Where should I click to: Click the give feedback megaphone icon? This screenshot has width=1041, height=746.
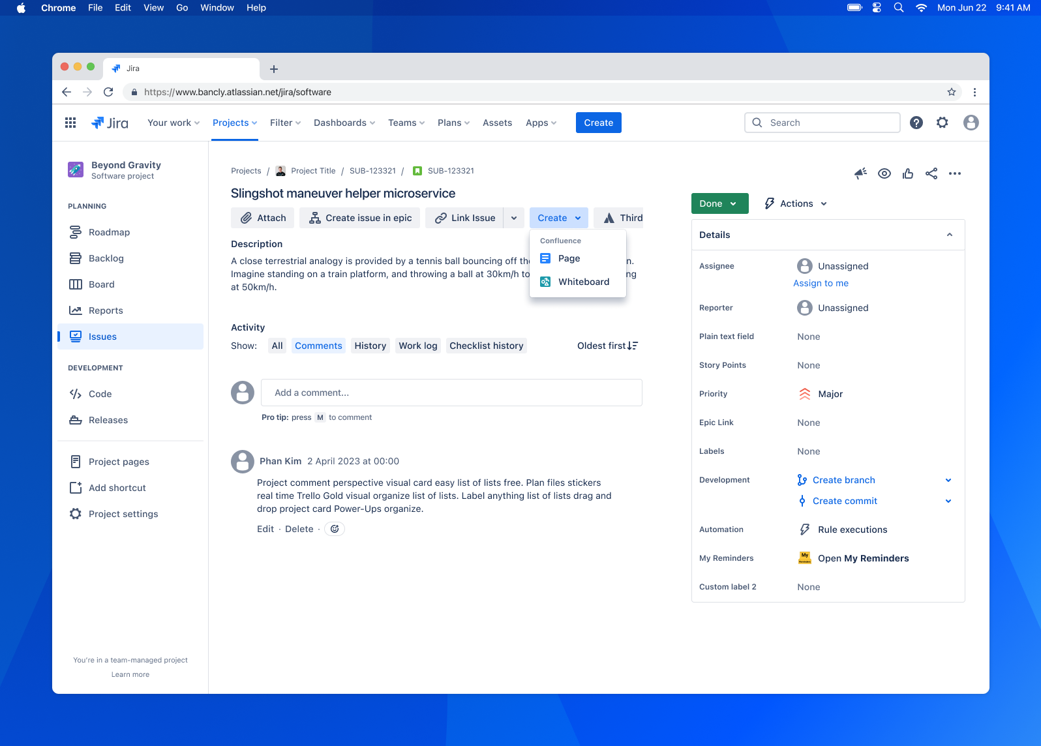tap(860, 173)
